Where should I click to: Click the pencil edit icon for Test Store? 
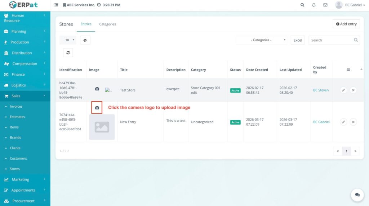point(343,90)
